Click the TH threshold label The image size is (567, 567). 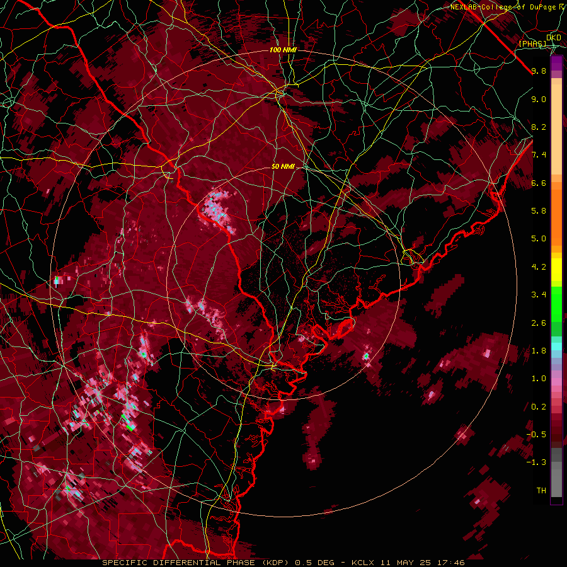pos(541,491)
